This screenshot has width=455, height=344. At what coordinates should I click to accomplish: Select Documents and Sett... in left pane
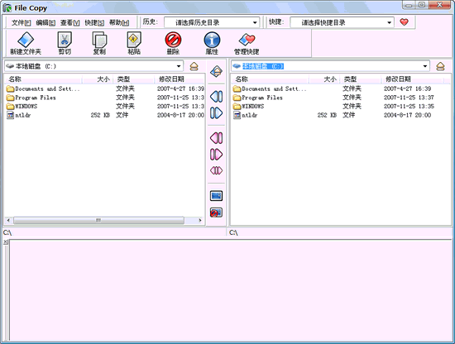click(43, 88)
